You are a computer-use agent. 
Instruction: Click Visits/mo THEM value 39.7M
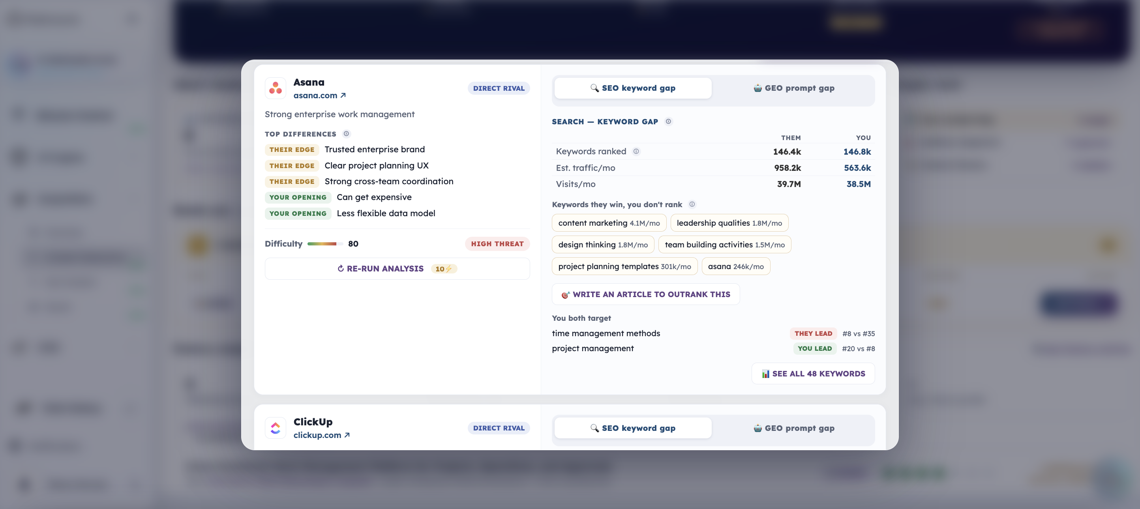[x=789, y=183]
